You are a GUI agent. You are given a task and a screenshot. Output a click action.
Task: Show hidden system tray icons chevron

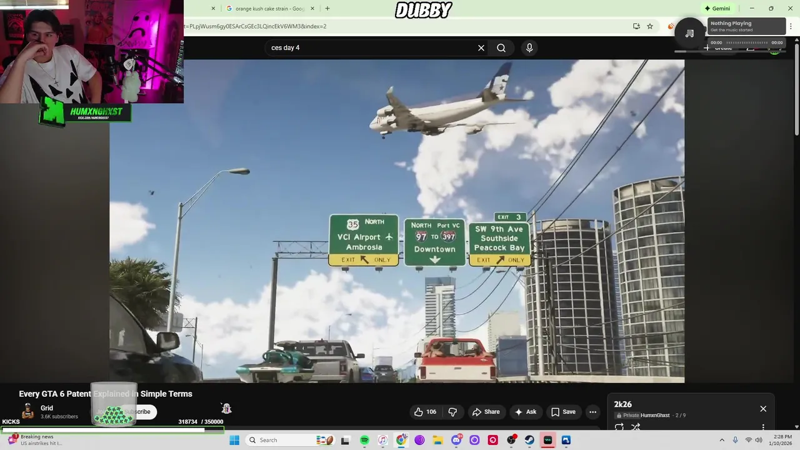722,440
